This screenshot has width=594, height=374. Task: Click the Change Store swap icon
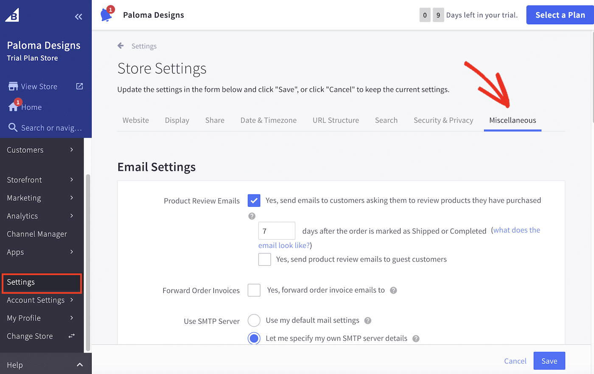pyautogui.click(x=72, y=336)
